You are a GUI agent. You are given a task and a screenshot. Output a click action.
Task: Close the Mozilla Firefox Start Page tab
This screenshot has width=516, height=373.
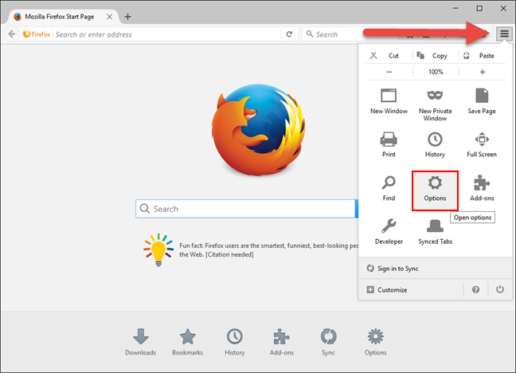pos(110,17)
